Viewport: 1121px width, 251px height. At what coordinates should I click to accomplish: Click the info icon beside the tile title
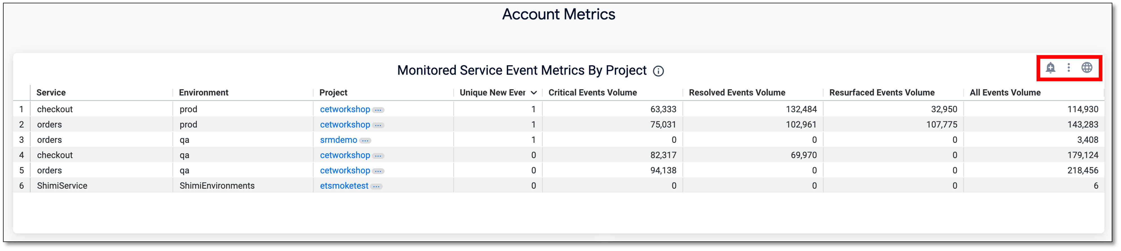(658, 71)
